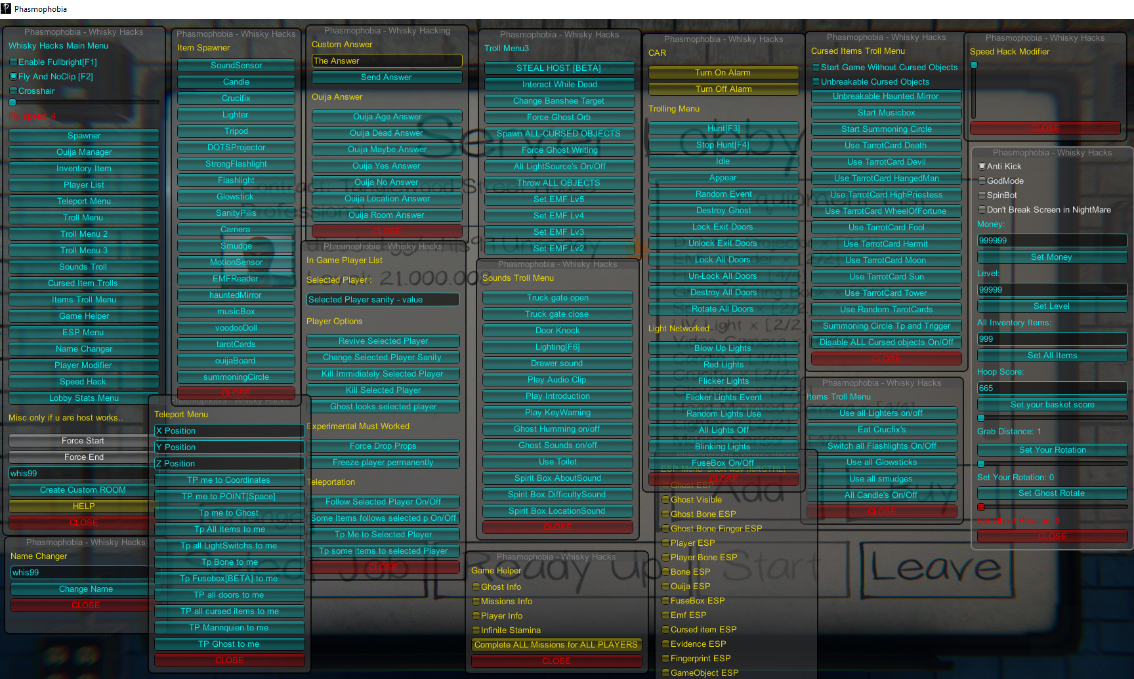The image size is (1134, 679).
Task: Click Eat Crucfix's button
Action: [x=881, y=430]
